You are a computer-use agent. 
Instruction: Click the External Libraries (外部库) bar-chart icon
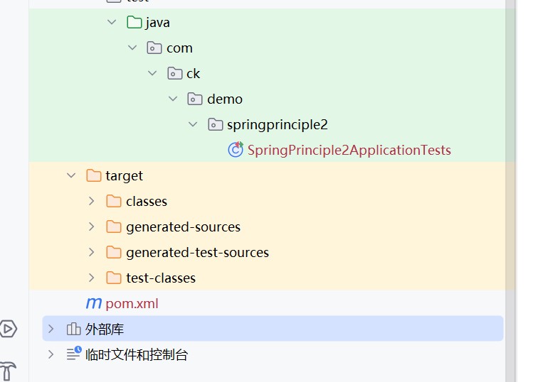pyautogui.click(x=73, y=329)
